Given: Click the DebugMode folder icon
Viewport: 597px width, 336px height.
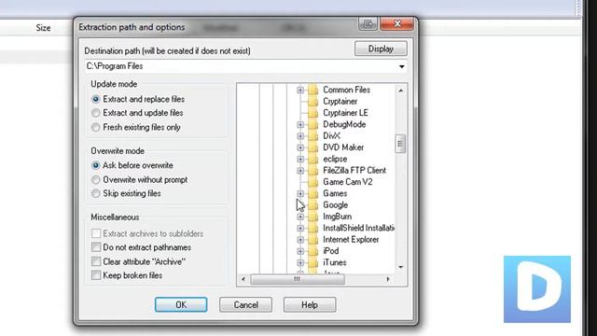Looking at the screenshot, I should (313, 124).
